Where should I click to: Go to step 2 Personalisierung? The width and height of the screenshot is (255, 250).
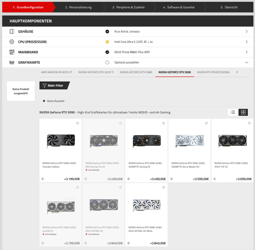coord(78,7)
